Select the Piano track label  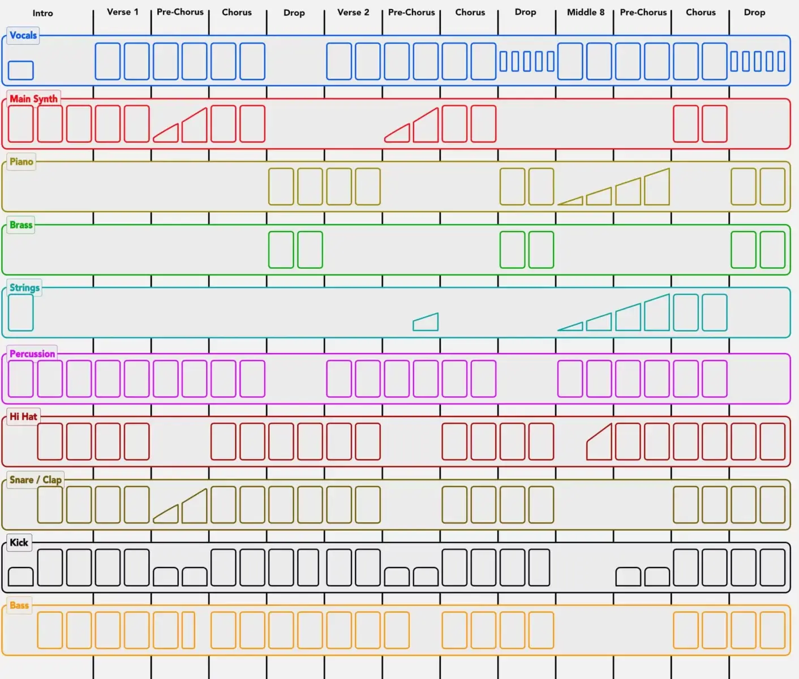[22, 162]
